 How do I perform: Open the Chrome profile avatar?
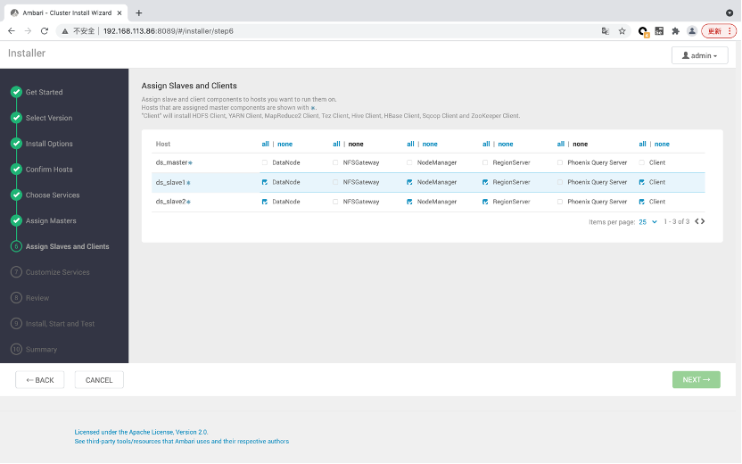click(691, 30)
